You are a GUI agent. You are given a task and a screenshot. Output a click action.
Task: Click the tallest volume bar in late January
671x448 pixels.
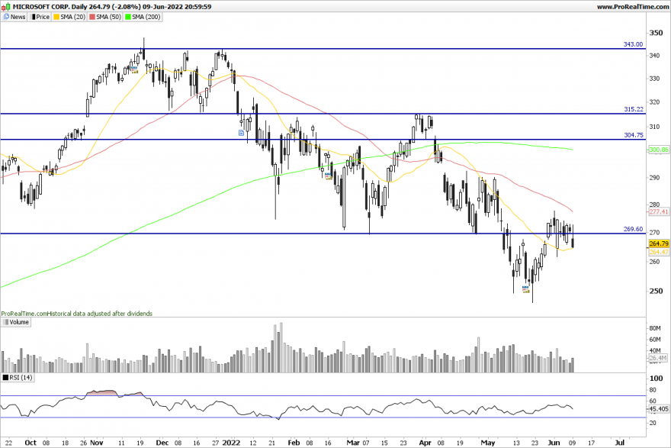281,347
